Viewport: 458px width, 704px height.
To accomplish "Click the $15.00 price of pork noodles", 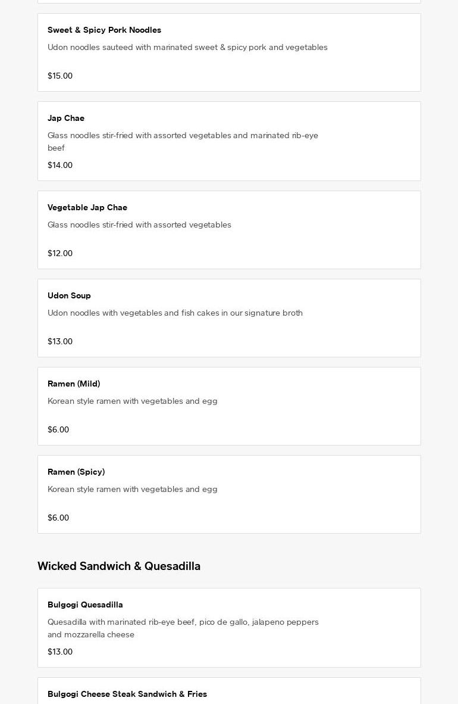I will [x=60, y=76].
